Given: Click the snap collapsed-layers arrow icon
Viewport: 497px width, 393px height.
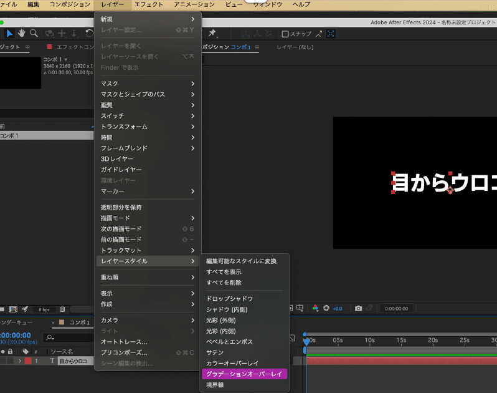Looking at the screenshot, I should coord(319,34).
